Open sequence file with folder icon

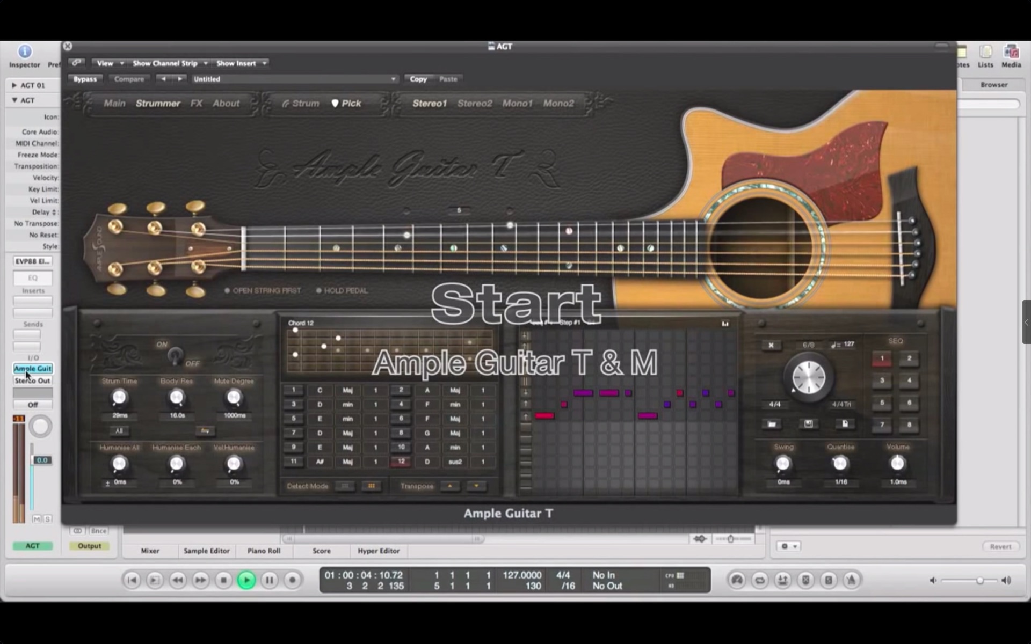click(772, 424)
